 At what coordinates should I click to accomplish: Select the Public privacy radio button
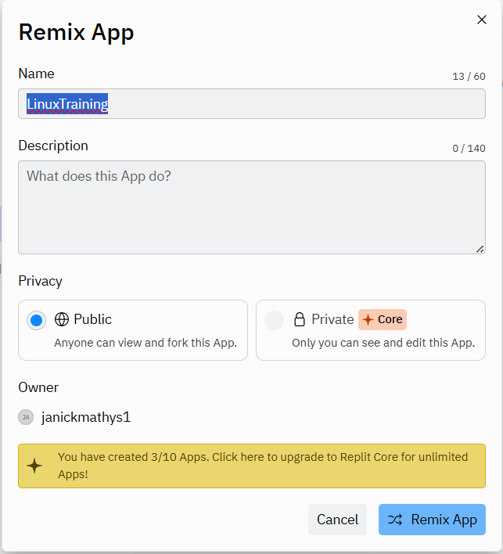pyautogui.click(x=36, y=320)
